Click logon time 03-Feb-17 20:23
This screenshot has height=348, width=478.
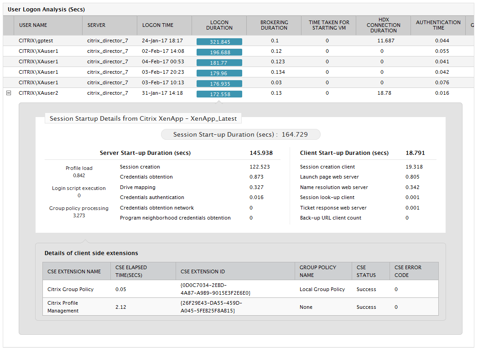coord(163,72)
